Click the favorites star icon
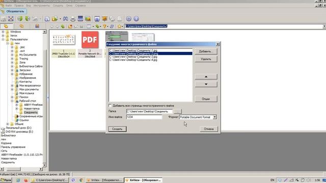 click(119, 26)
